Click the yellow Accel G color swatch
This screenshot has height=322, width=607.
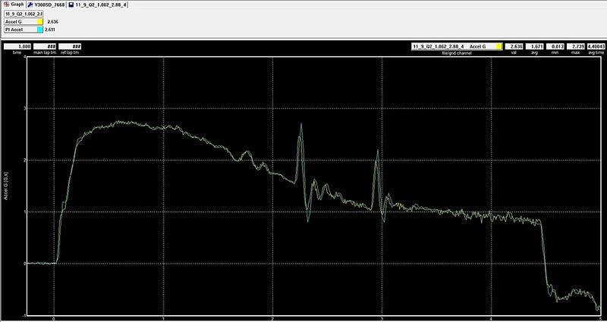pos(39,23)
